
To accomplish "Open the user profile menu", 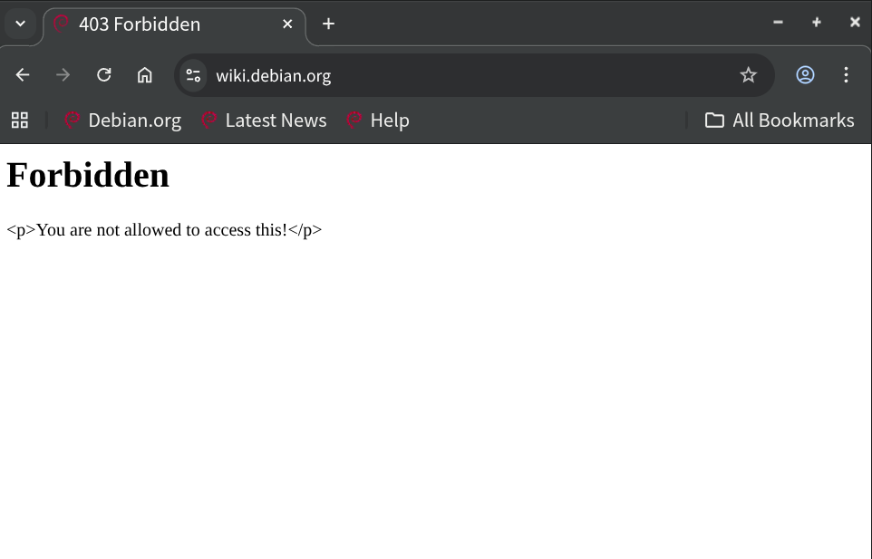I will pyautogui.click(x=805, y=75).
